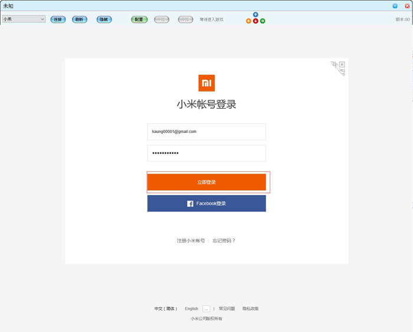
Task: Minimize the window with the blue button
Action: coord(395,5)
